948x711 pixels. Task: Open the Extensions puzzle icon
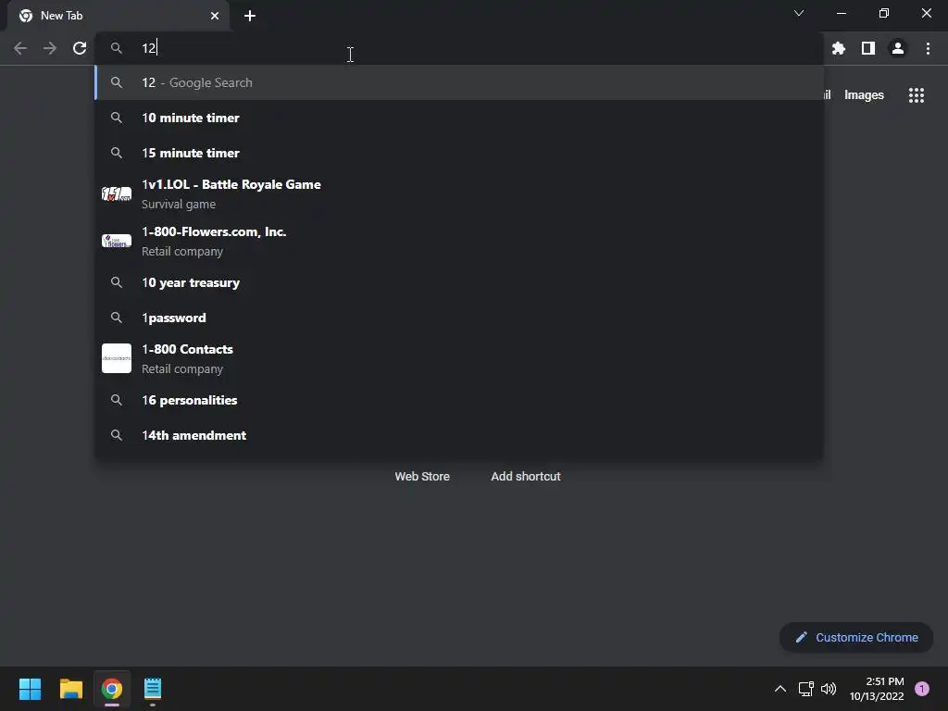click(x=838, y=48)
